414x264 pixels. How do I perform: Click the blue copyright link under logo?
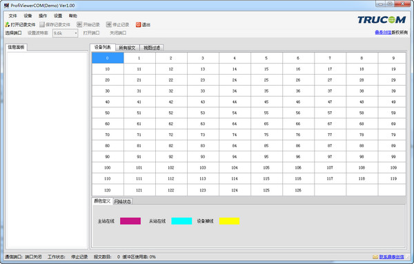[383, 32]
